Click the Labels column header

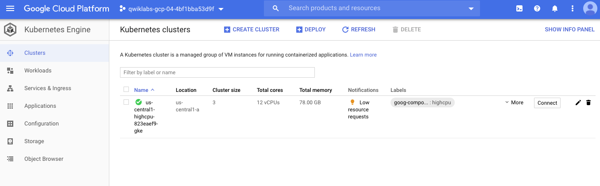click(x=398, y=90)
